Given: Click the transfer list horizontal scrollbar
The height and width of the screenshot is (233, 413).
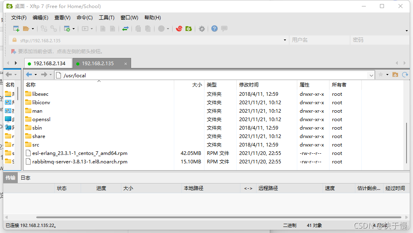Looking at the screenshot, I should [219, 217].
